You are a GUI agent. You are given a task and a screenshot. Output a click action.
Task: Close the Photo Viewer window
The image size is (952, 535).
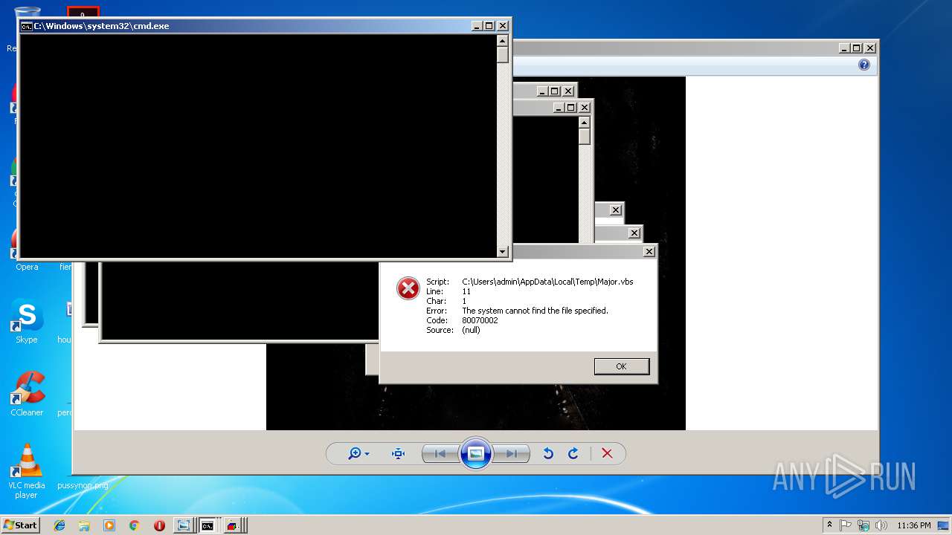[x=870, y=48]
